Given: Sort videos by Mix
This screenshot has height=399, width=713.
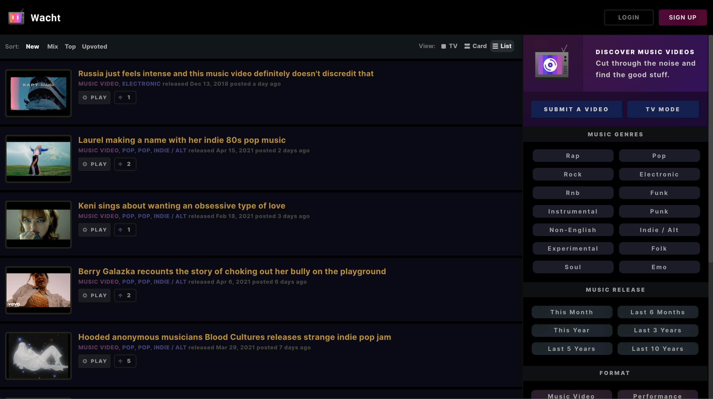Looking at the screenshot, I should [x=52, y=46].
